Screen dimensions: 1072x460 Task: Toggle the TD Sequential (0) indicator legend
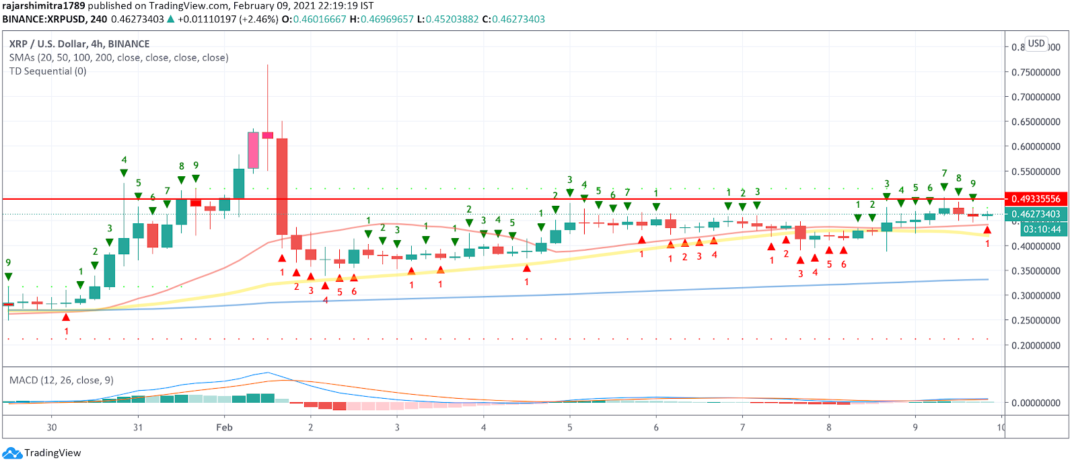(x=48, y=71)
